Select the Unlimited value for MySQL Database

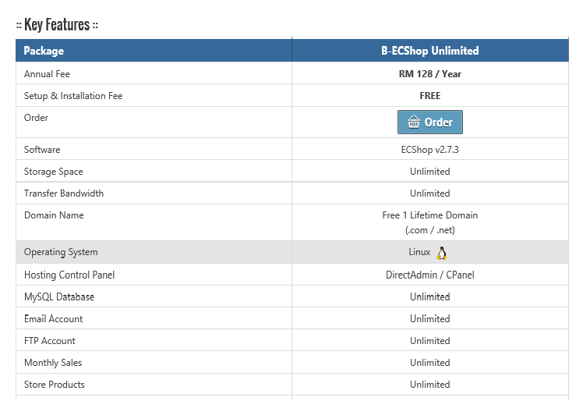(429, 296)
